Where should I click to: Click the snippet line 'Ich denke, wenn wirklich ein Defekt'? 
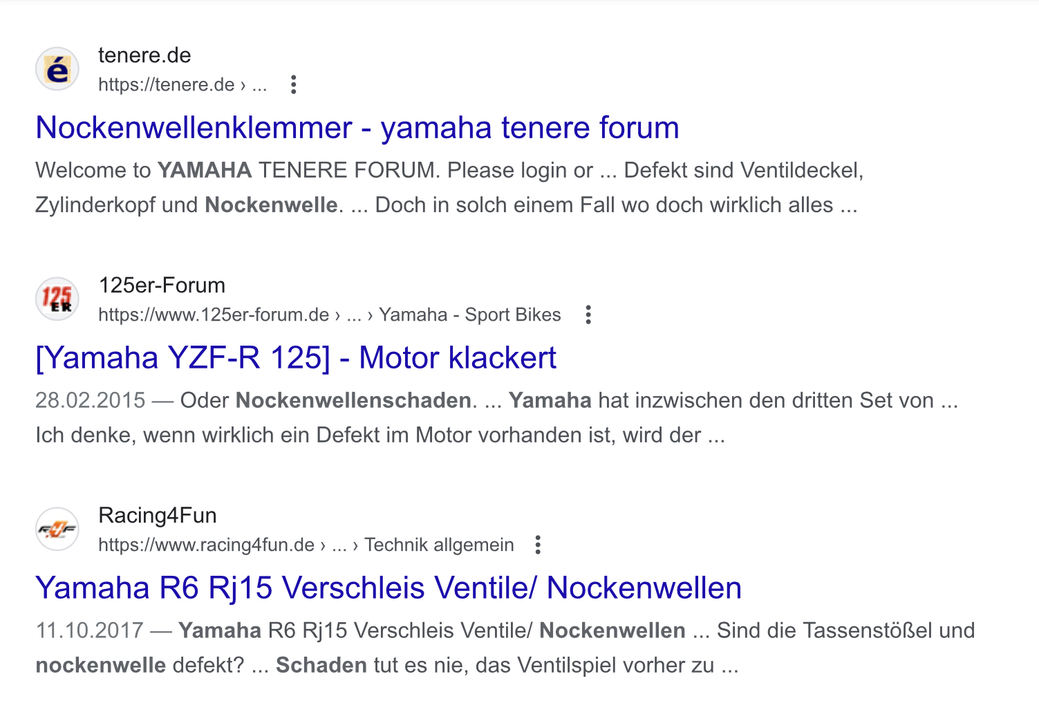[380, 435]
